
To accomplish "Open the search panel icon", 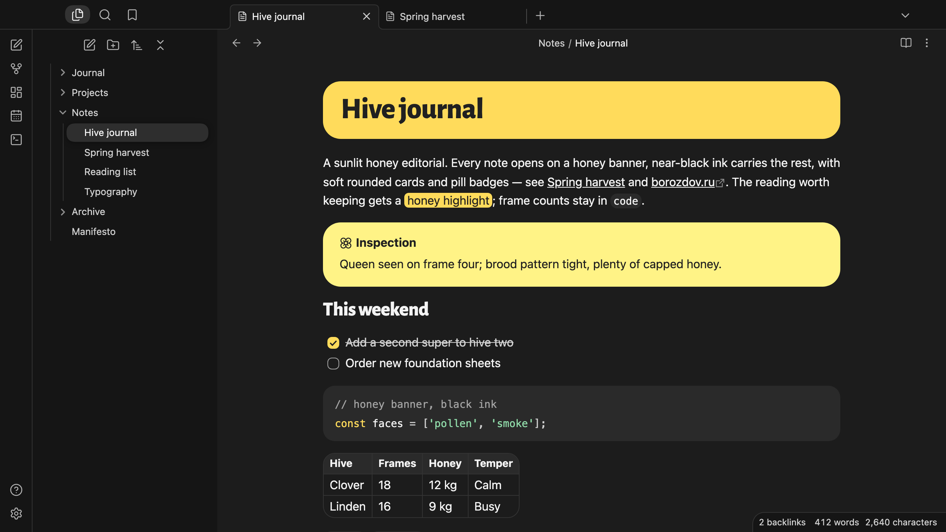I will 105,15.
